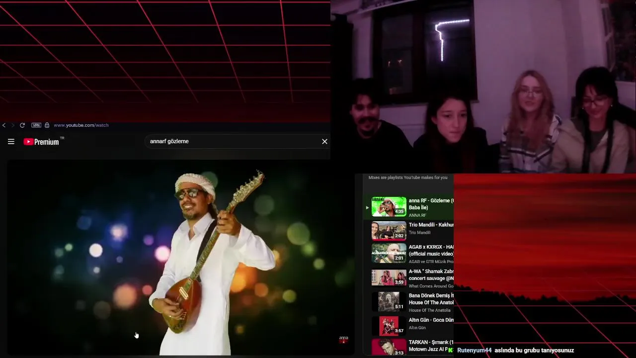Click the 'ANNA RF' channel name
The image size is (636, 358).
(x=417, y=215)
